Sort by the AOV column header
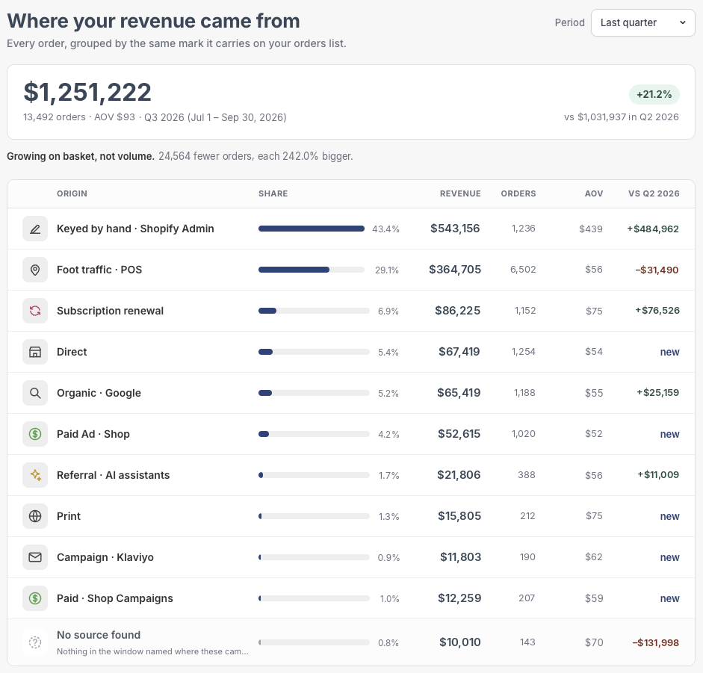Image resolution: width=703 pixels, height=673 pixels. point(594,193)
